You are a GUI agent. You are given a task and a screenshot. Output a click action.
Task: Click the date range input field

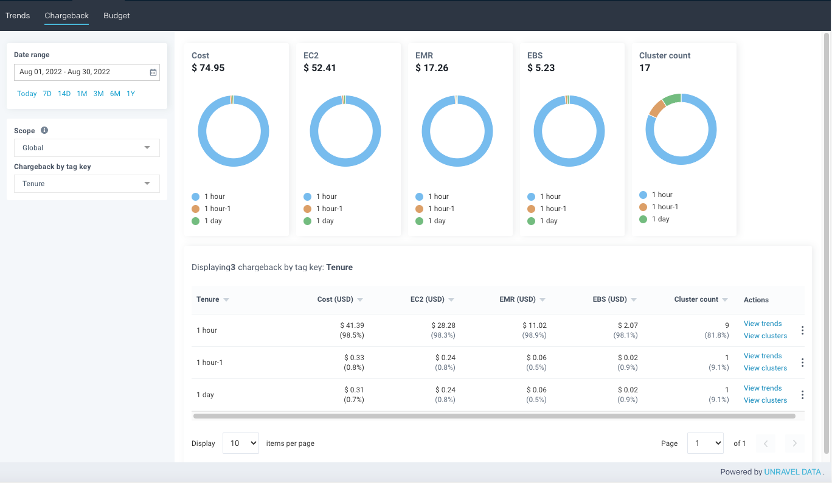(x=87, y=72)
